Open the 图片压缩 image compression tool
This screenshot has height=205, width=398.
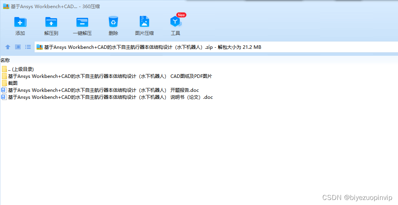click(x=144, y=26)
